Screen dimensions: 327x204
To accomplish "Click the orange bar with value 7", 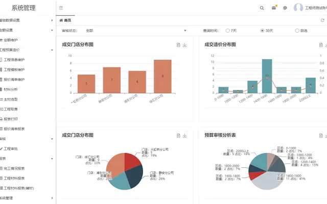I will coord(112,80).
